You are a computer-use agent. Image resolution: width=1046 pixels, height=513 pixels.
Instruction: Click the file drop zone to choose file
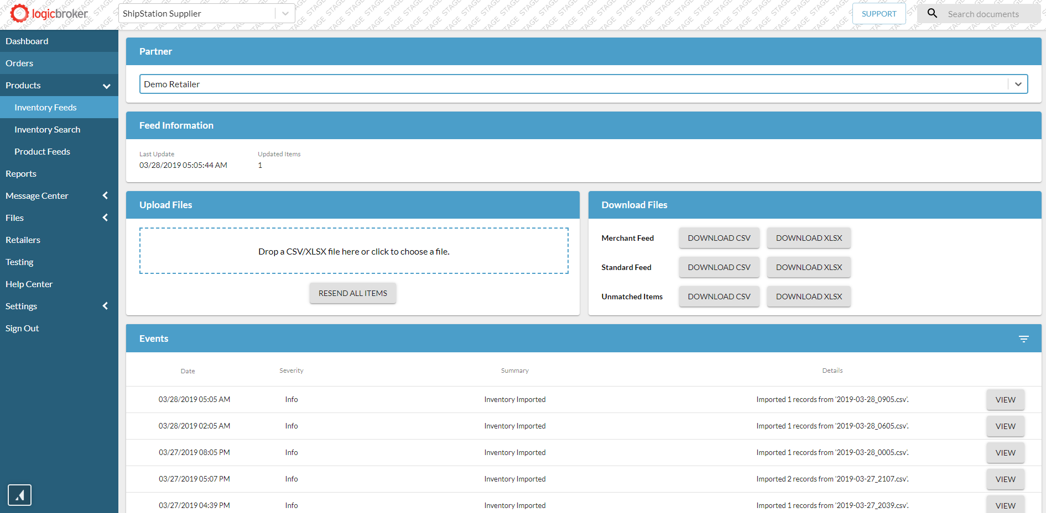354,251
